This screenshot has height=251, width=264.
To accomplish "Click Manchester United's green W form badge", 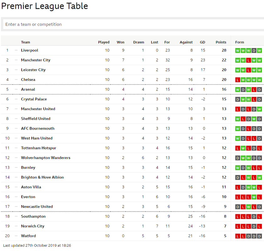I will point(259,109).
